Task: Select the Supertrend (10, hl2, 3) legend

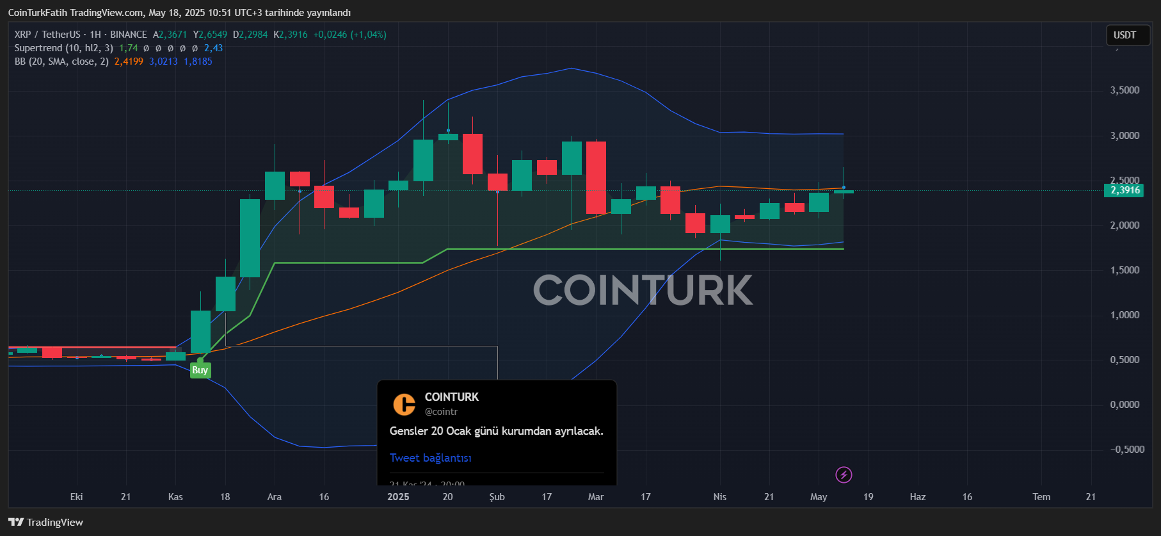Action: click(x=64, y=48)
